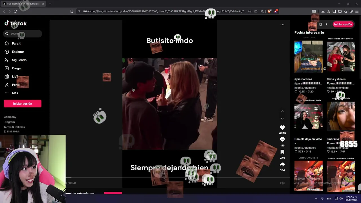
Task: Open Brave Rewards triangle icon
Action: 276,11
